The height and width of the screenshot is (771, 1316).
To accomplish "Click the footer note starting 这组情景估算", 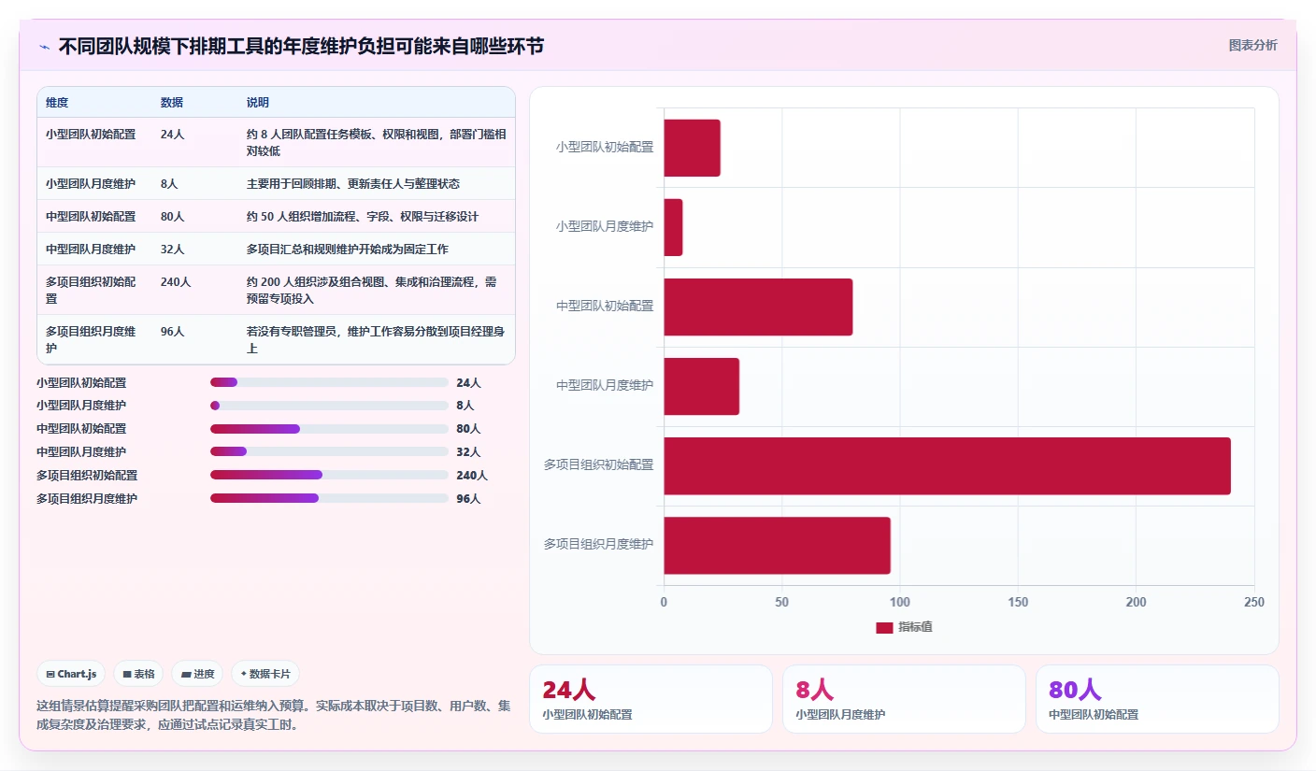I will [274, 715].
